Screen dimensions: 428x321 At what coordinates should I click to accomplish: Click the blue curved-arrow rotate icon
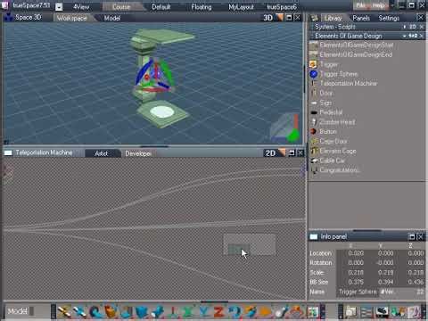click(x=235, y=311)
